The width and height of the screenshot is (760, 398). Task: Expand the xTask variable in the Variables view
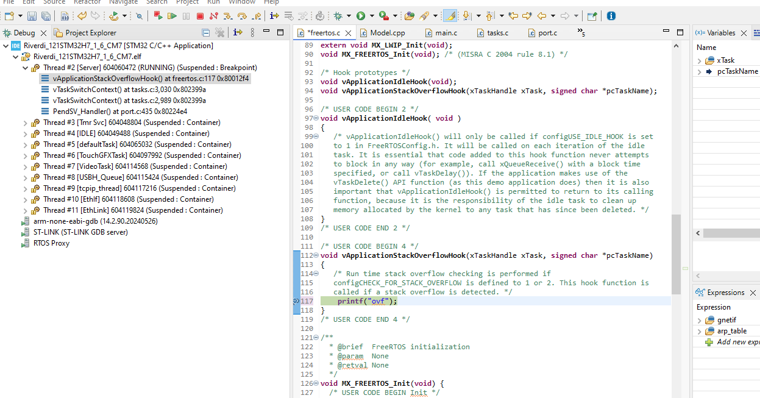[x=700, y=60]
